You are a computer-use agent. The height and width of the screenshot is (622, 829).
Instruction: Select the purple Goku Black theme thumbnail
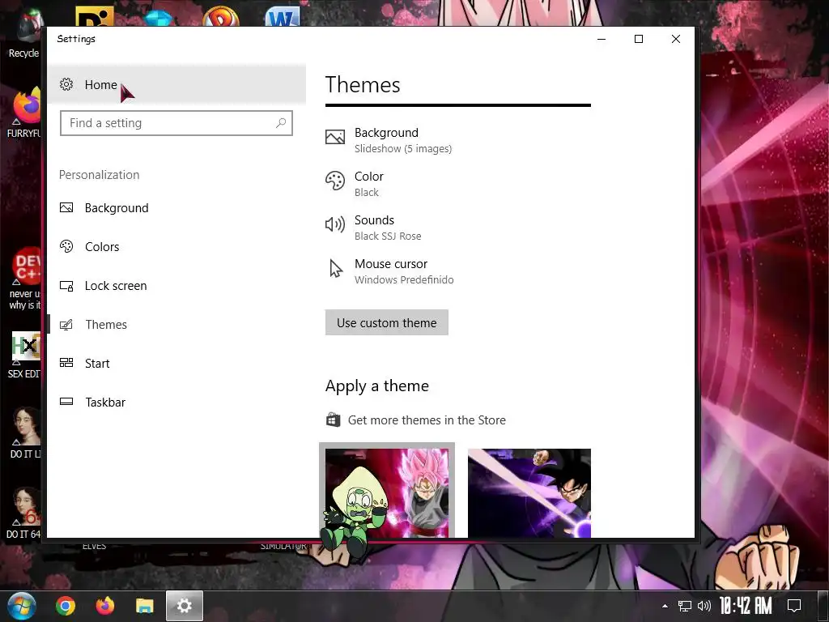(529, 493)
